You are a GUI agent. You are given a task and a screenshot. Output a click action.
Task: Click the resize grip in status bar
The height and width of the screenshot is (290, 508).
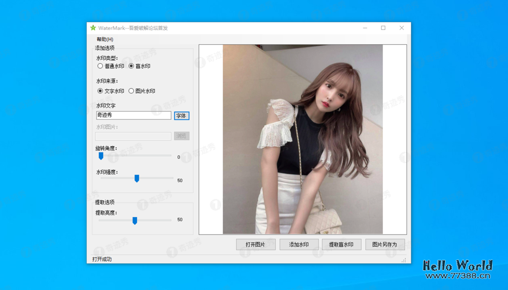coord(404,260)
